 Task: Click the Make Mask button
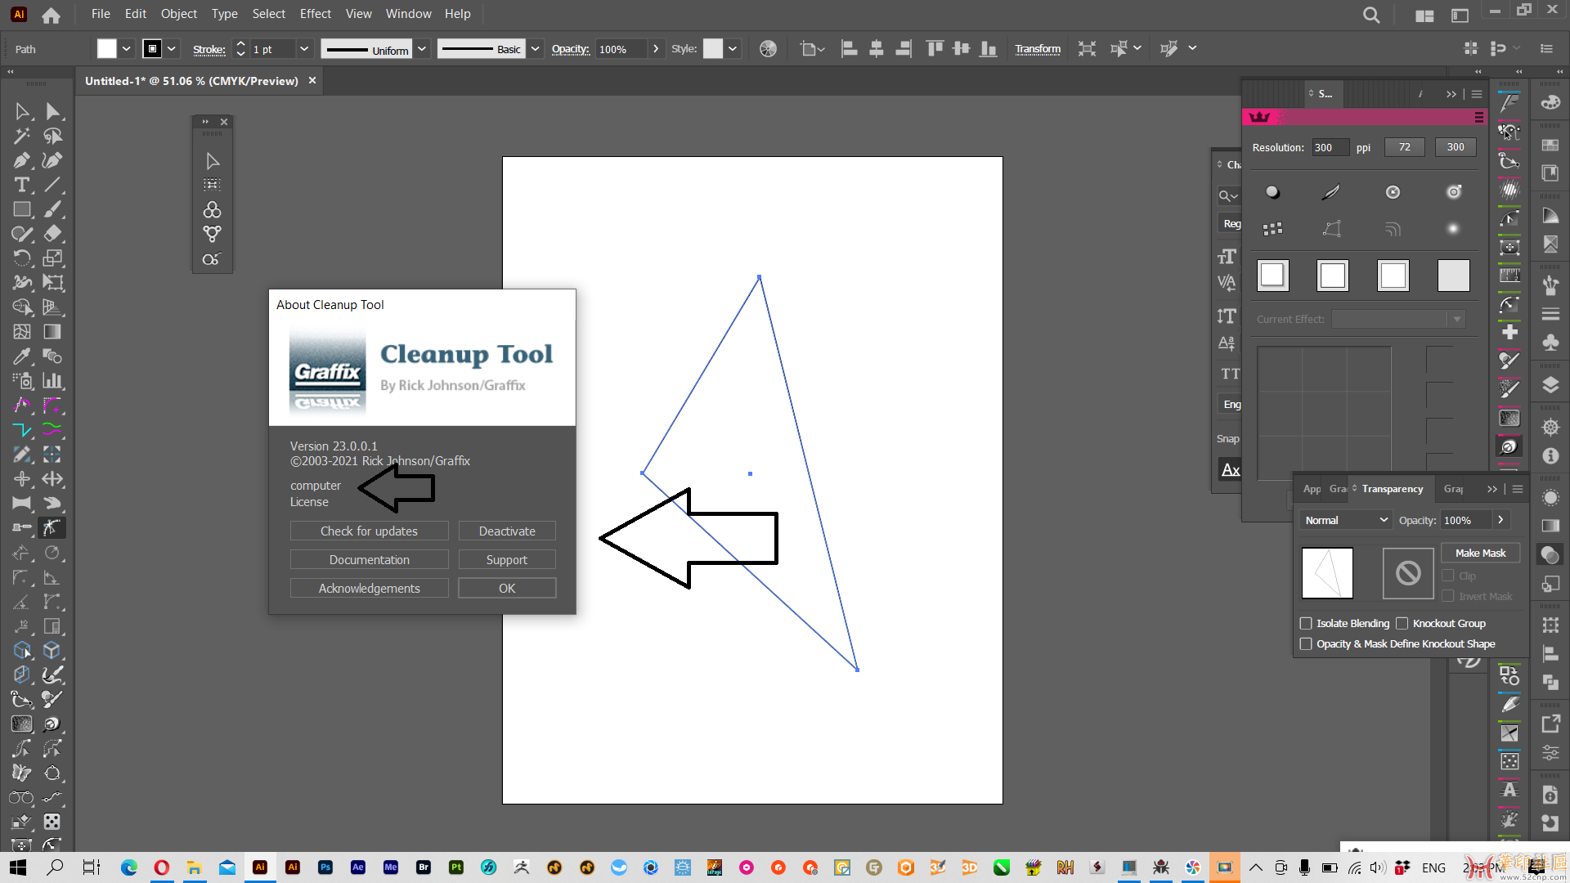coord(1480,554)
